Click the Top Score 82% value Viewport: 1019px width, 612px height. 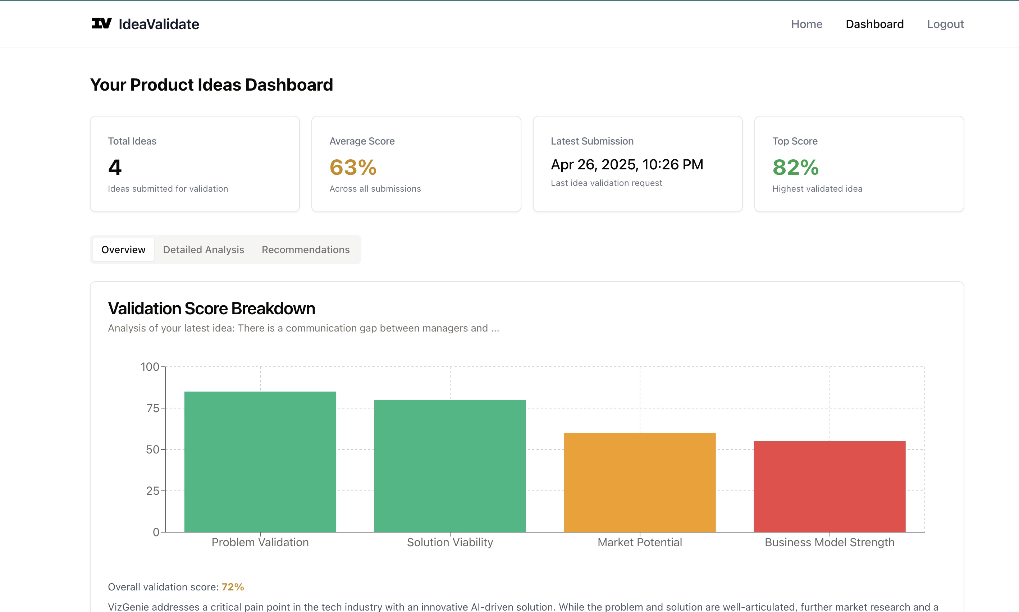point(795,168)
